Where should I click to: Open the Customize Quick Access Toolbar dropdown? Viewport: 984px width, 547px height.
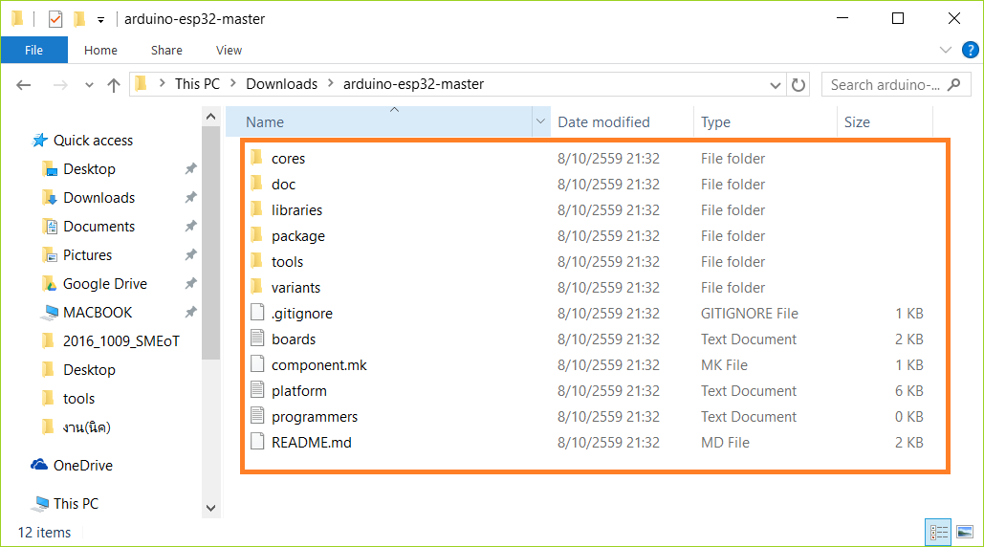100,20
